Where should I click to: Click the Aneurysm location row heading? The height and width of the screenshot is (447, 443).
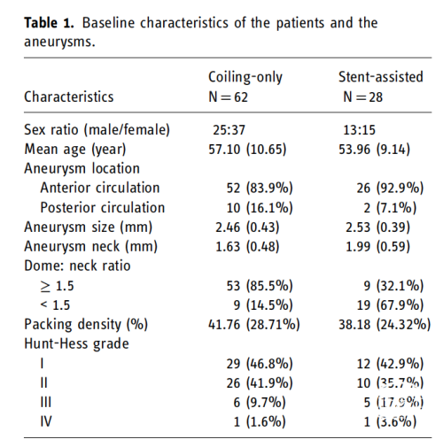pos(82,169)
